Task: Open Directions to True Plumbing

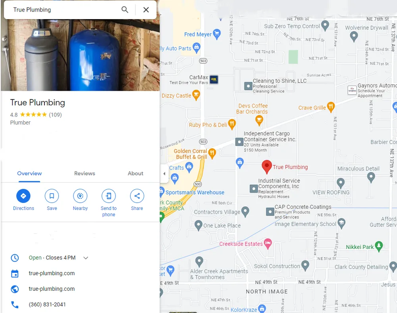Action: click(23, 200)
